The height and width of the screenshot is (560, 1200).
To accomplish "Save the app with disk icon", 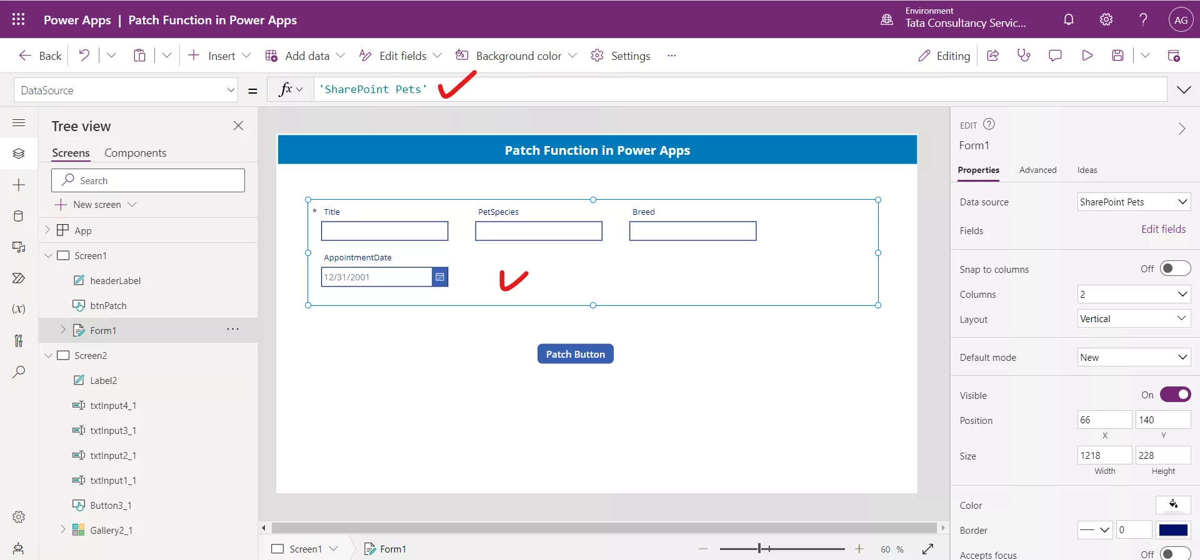I will point(1118,56).
